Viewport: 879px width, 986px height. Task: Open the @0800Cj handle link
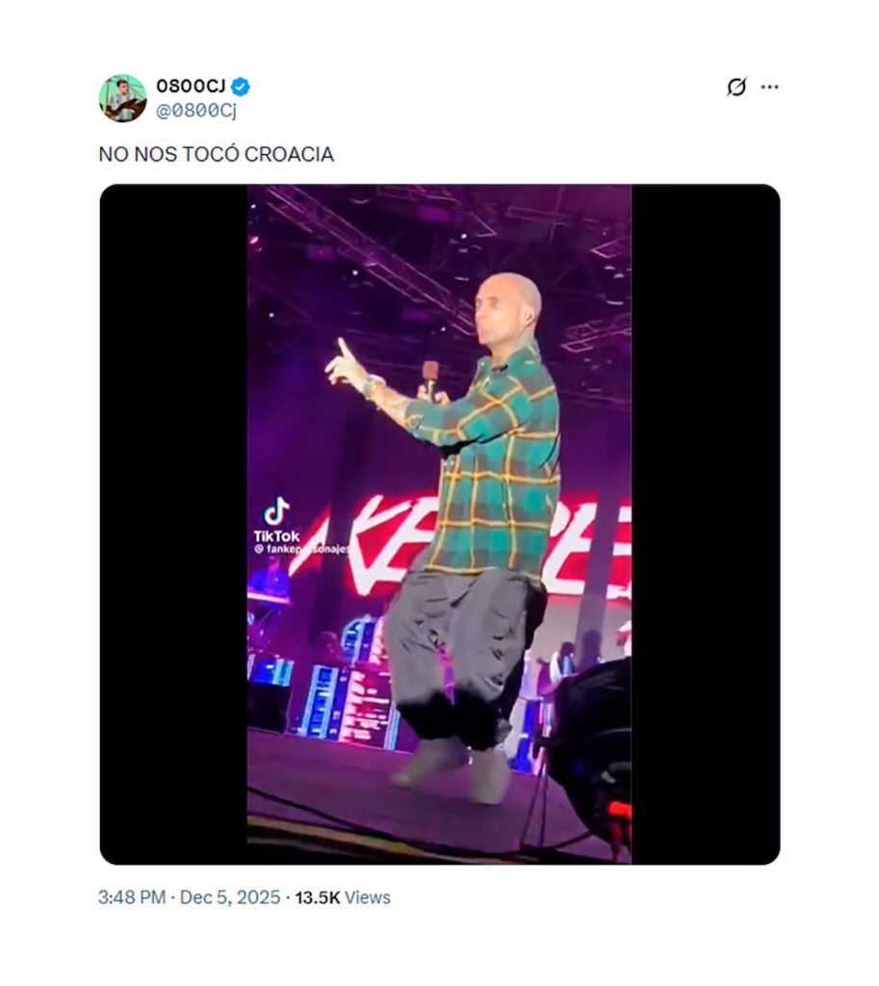(x=196, y=111)
